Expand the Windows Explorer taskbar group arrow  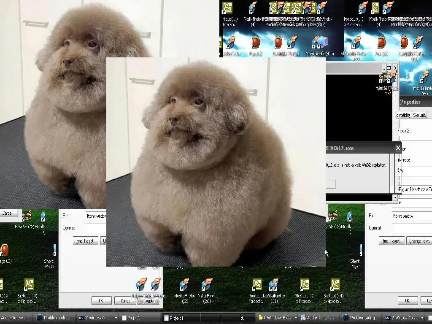click(295, 318)
